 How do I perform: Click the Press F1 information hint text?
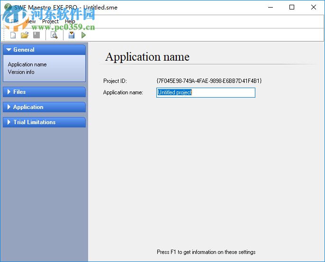206,252
